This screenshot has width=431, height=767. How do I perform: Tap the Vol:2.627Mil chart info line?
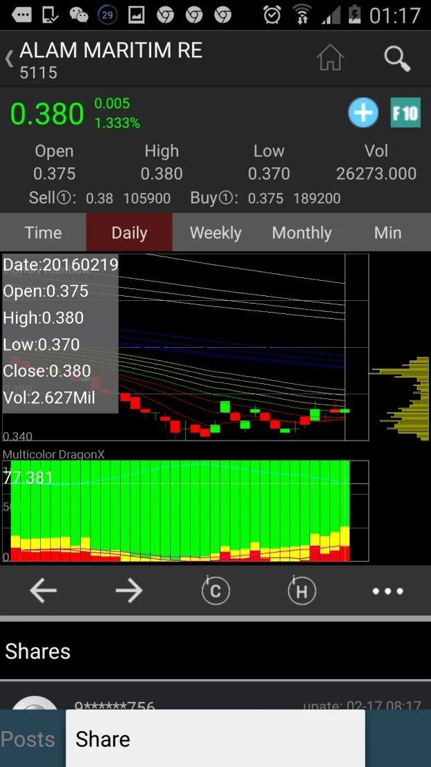[49, 398]
